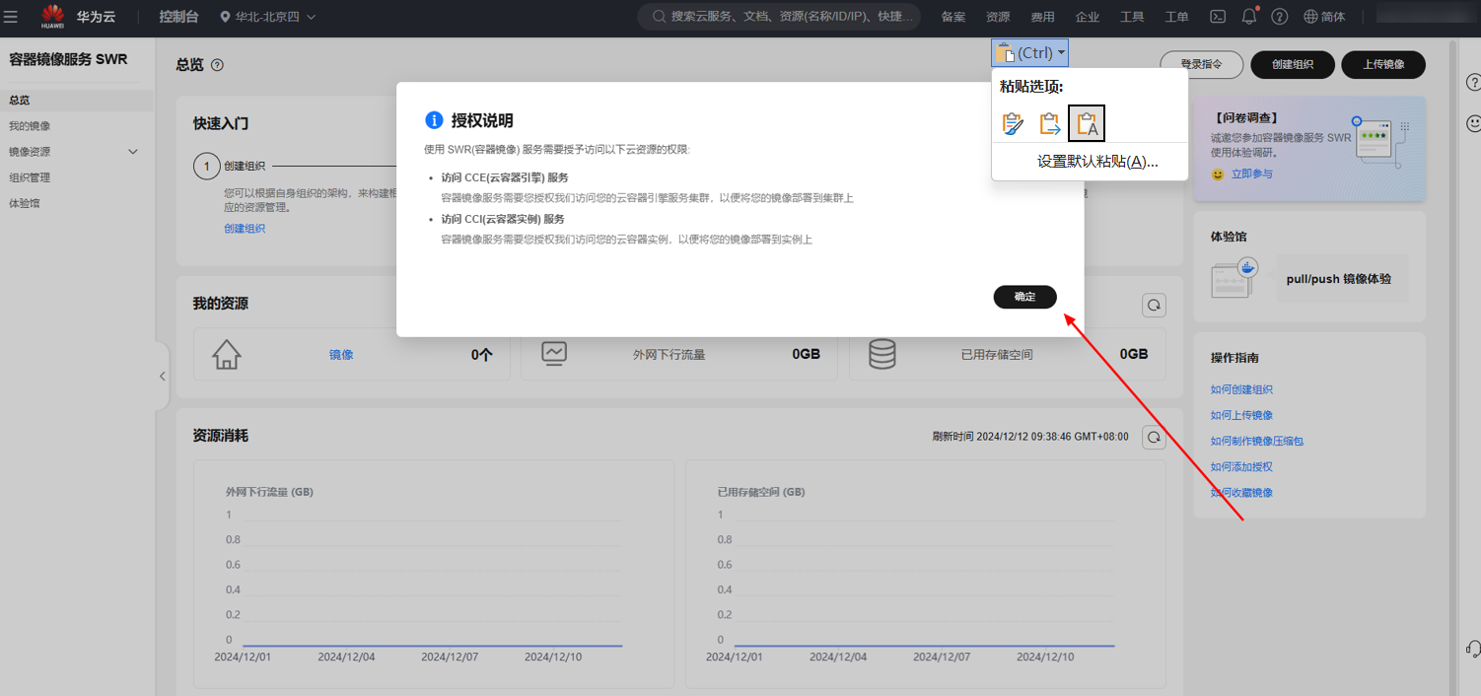Expand the 华北-北京四 region dropdown
Image resolution: width=1481 pixels, height=696 pixels.
(x=268, y=17)
